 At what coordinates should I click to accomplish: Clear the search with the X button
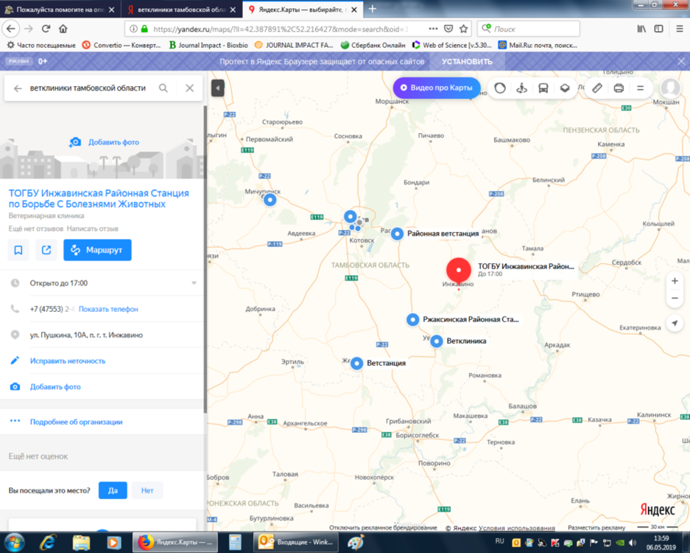coord(189,88)
